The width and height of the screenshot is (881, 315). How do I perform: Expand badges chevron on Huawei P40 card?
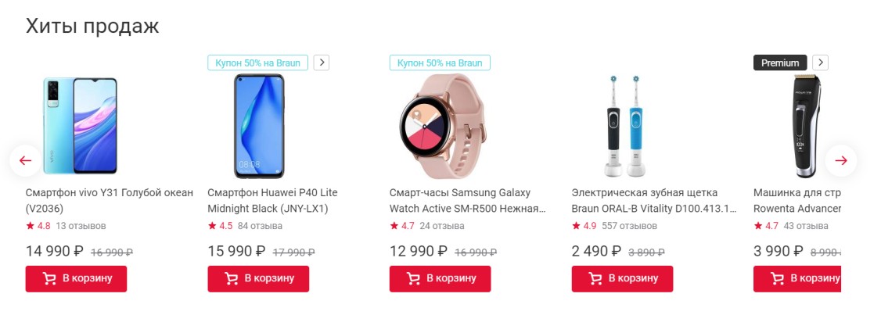[322, 63]
